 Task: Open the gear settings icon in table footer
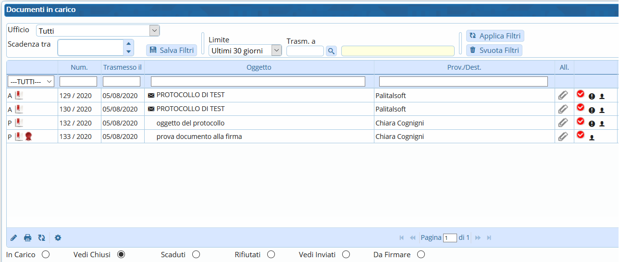58,237
